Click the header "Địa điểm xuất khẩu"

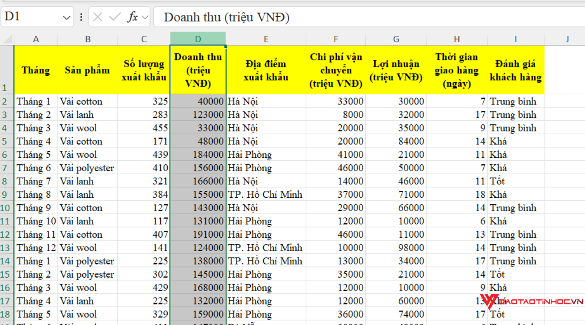[266, 70]
